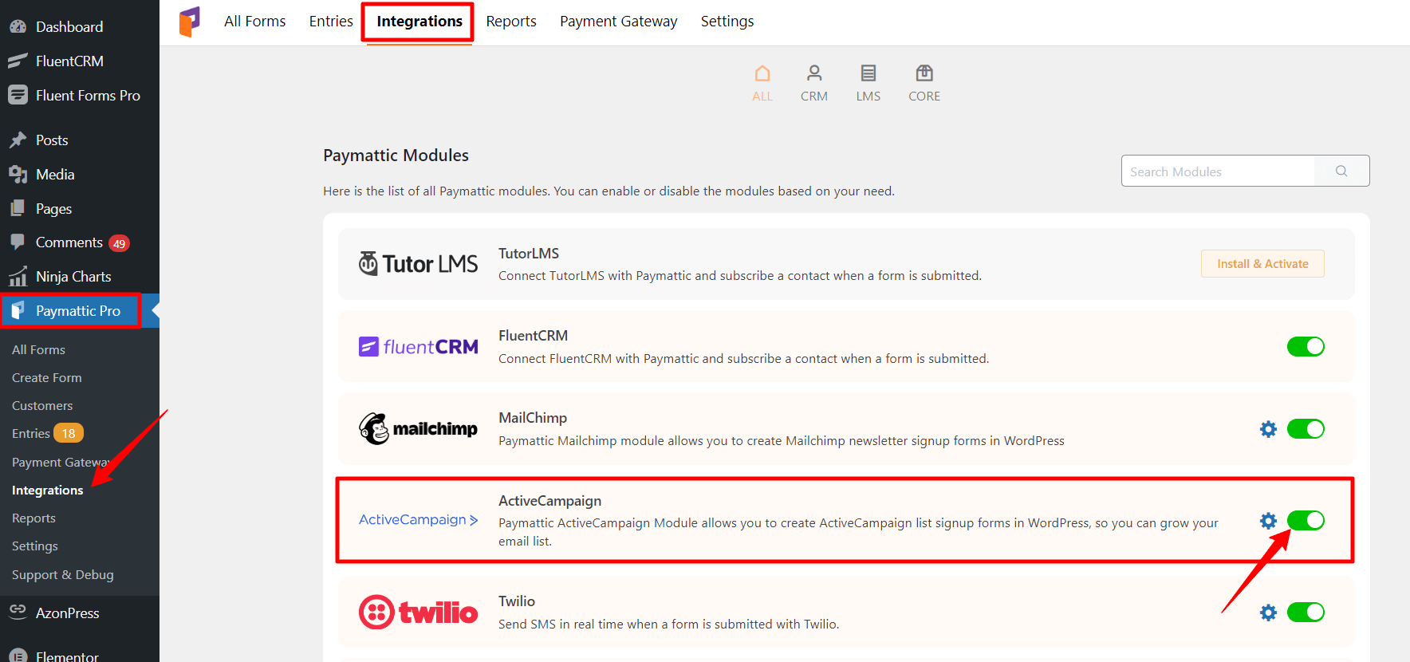Open the Dashboard icon in sidebar
Image resolution: width=1410 pixels, height=662 pixels.
point(18,26)
